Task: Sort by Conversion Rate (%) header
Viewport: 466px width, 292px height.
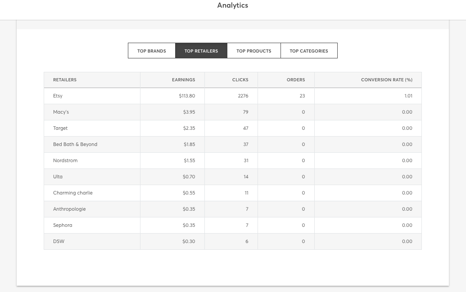Action: point(387,80)
